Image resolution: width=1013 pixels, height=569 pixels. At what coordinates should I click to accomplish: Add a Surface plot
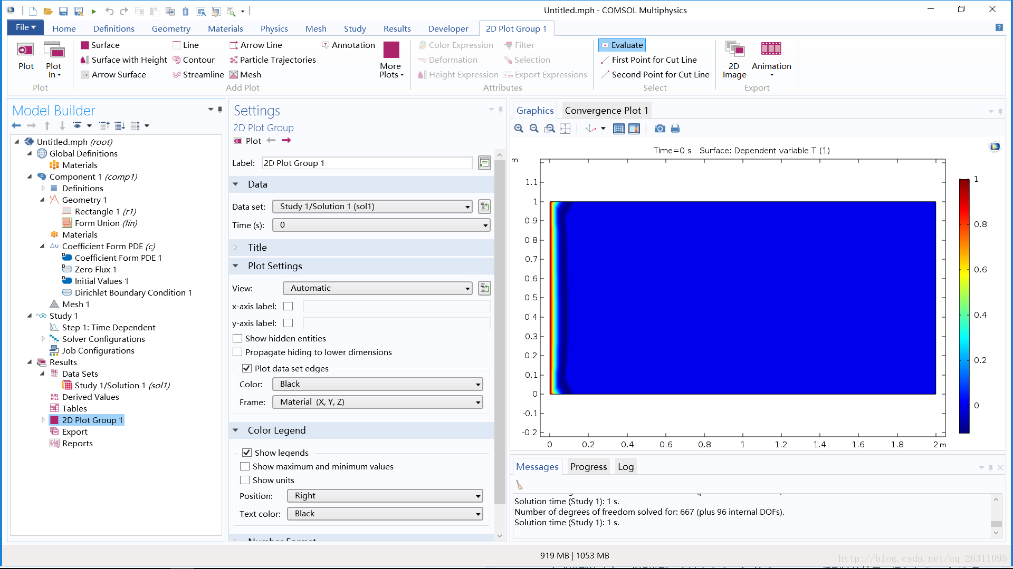(x=100, y=45)
